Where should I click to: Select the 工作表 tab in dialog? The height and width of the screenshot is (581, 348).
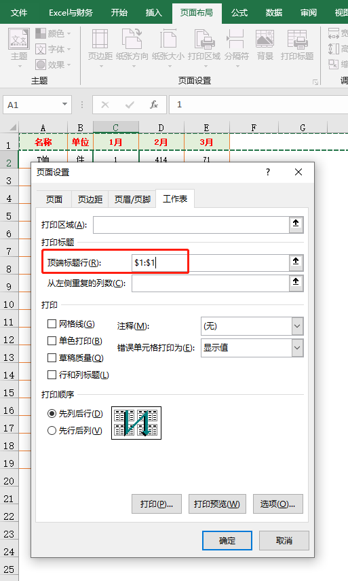pos(175,198)
